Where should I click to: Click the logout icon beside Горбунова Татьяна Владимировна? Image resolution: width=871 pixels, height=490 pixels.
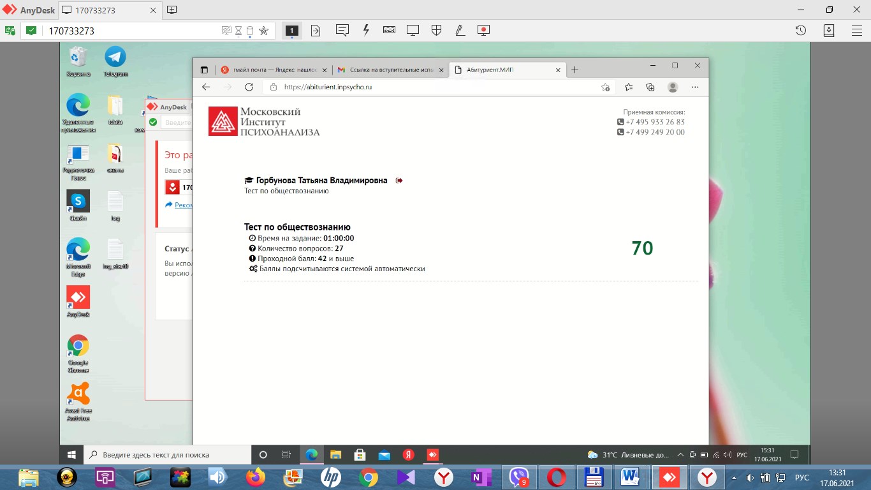coord(399,181)
